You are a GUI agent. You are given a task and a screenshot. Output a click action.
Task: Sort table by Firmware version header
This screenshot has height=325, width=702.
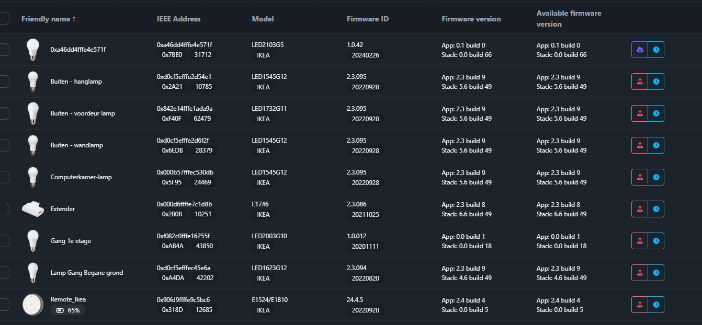[x=471, y=19]
